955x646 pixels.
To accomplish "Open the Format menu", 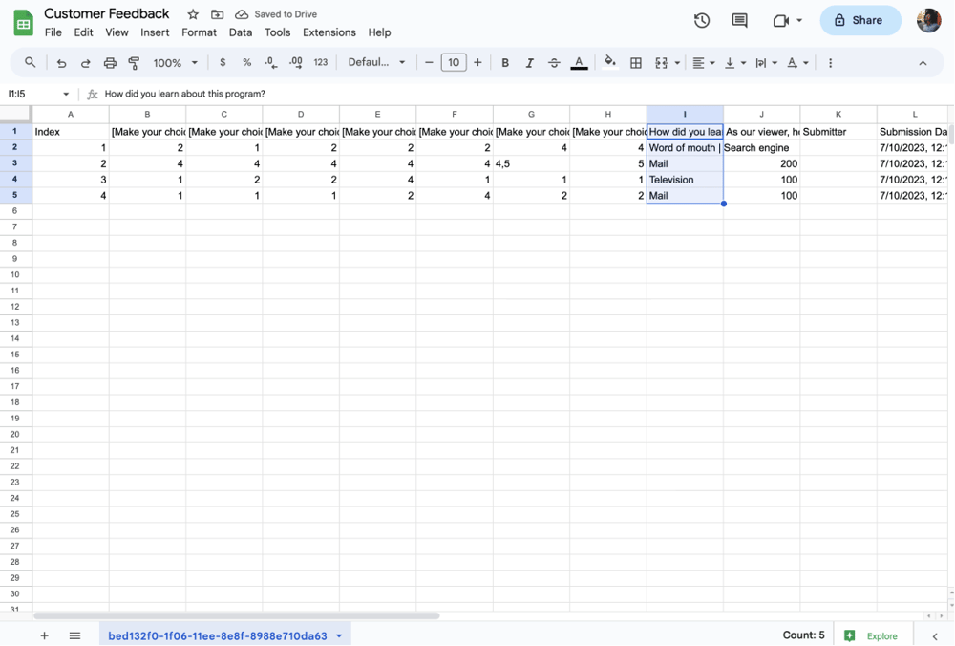I will (x=199, y=32).
